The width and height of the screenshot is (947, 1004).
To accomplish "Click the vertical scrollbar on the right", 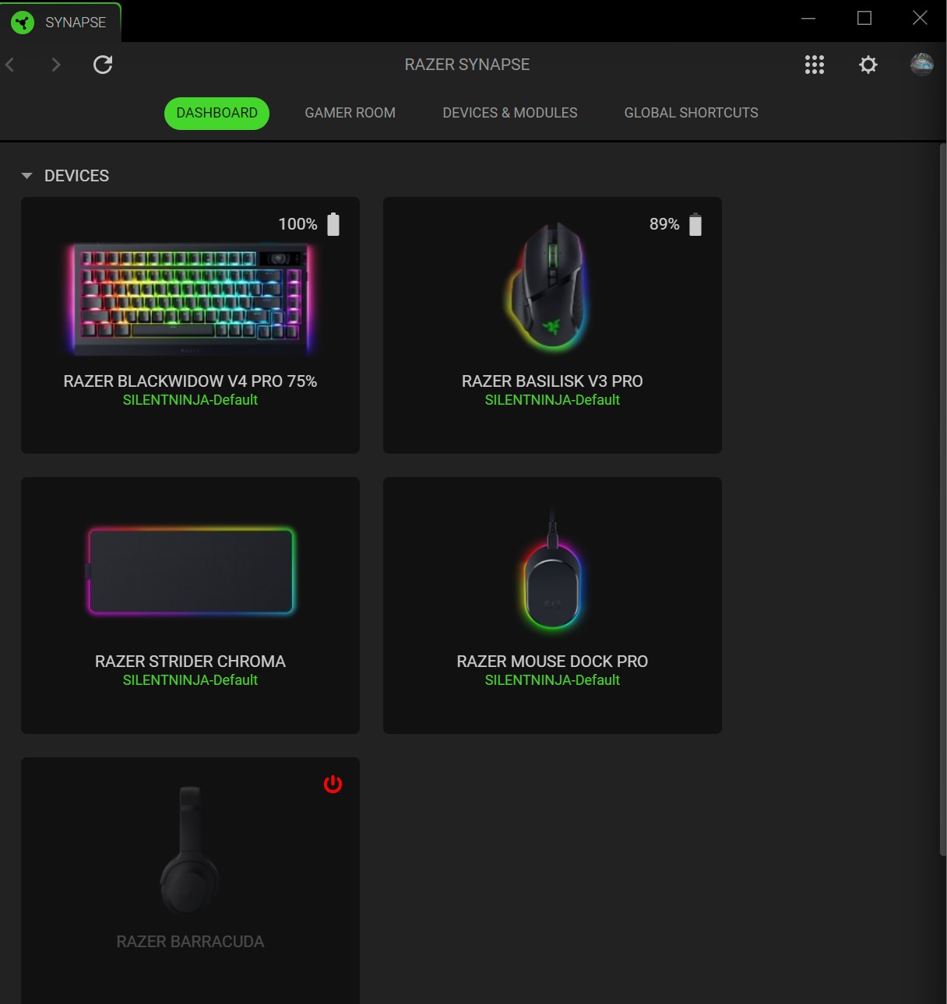I will [x=942, y=498].
